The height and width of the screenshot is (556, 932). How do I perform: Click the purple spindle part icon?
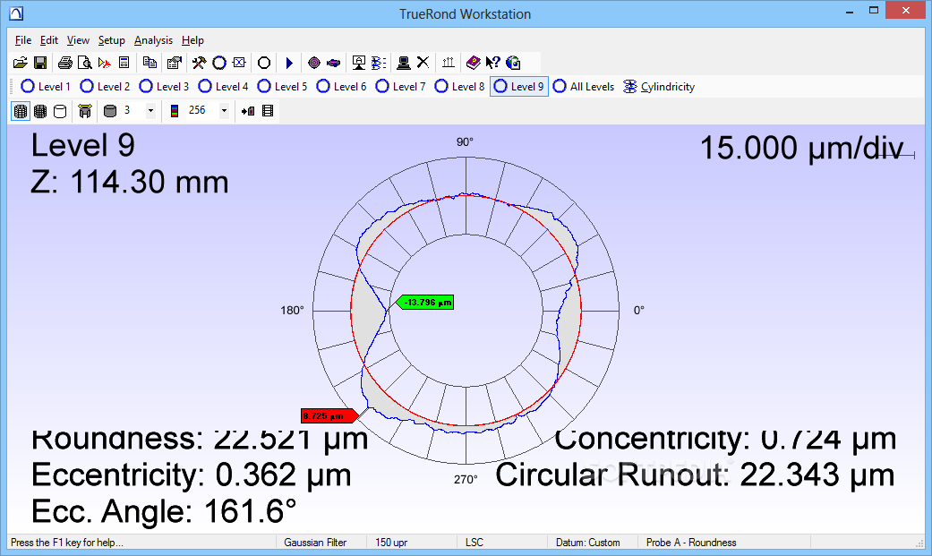click(333, 63)
